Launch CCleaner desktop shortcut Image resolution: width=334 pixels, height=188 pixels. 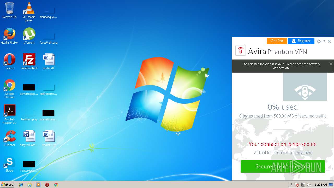[9, 138]
